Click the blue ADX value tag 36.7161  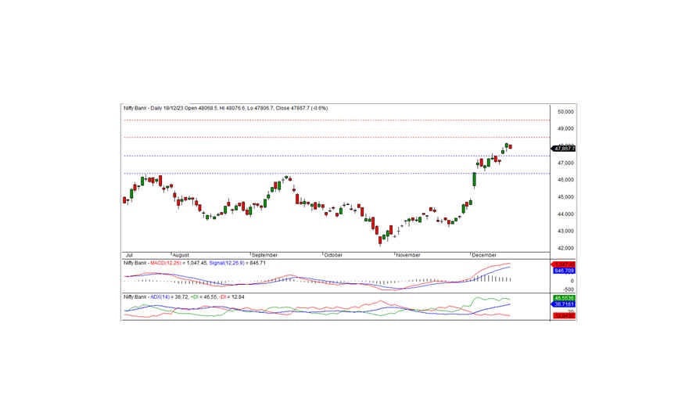564,304
